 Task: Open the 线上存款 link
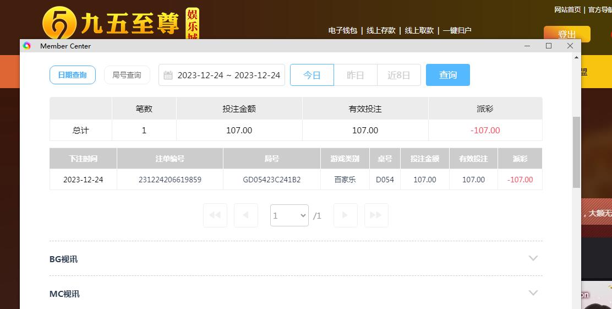tap(381, 30)
